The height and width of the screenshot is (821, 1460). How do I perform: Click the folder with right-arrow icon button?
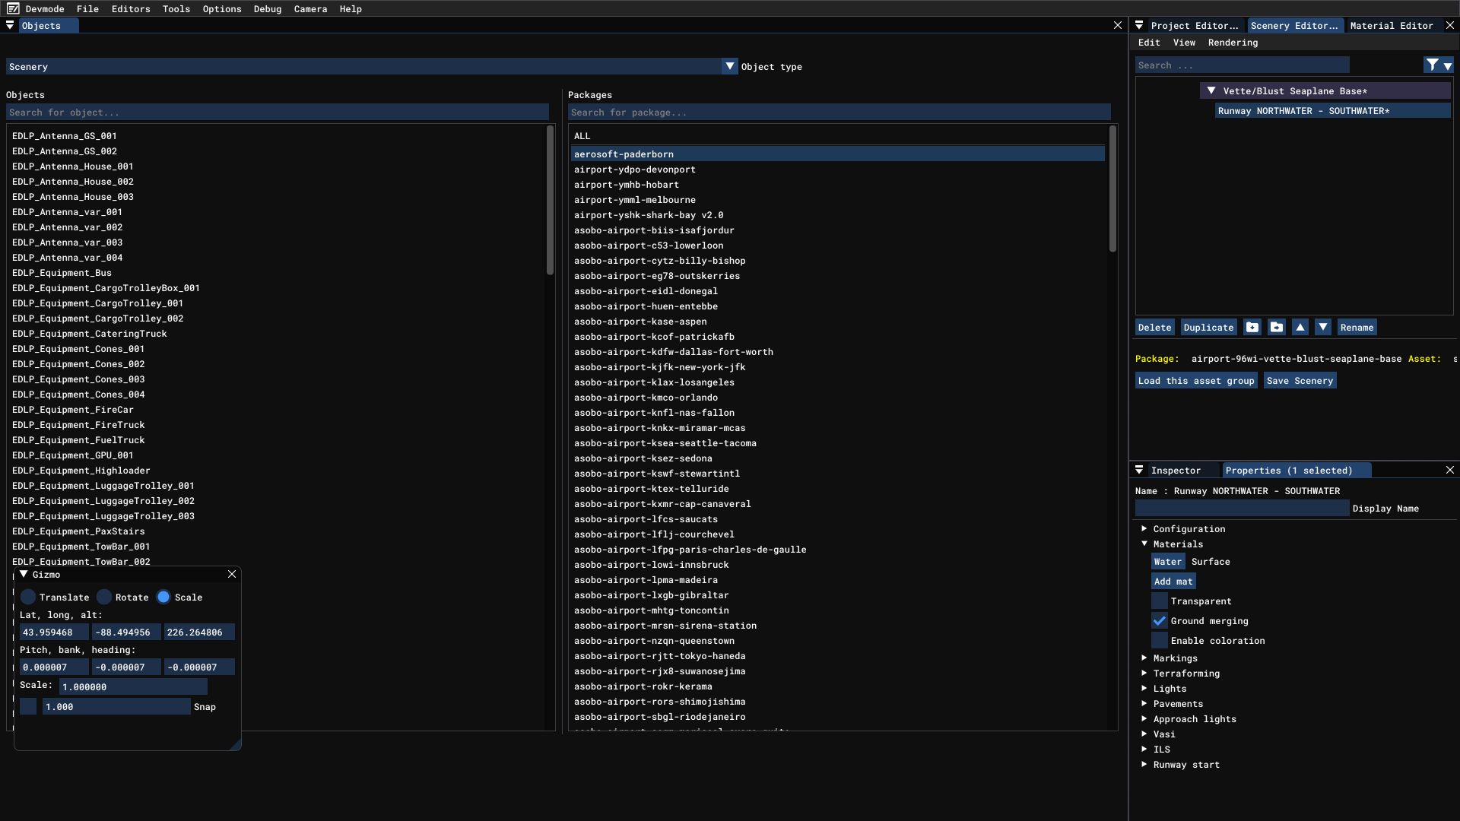(x=1277, y=328)
